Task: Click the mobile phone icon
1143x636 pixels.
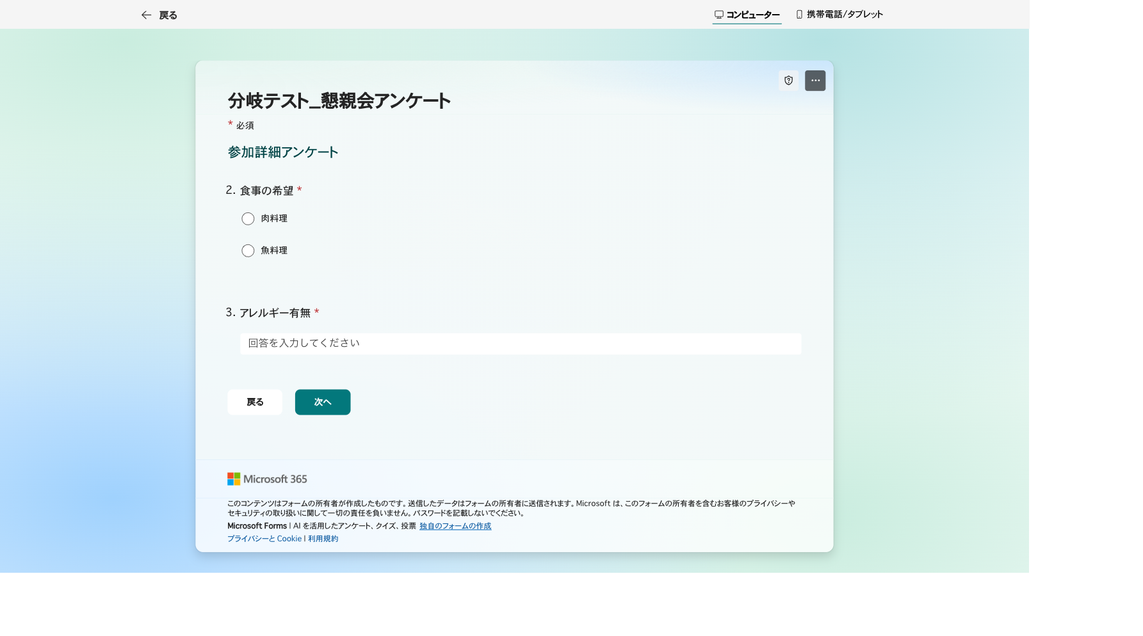Action: pos(799,14)
